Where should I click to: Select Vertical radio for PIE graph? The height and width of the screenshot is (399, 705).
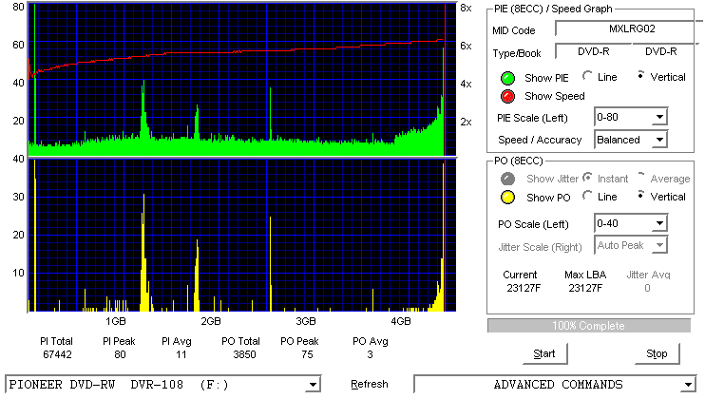(x=641, y=76)
